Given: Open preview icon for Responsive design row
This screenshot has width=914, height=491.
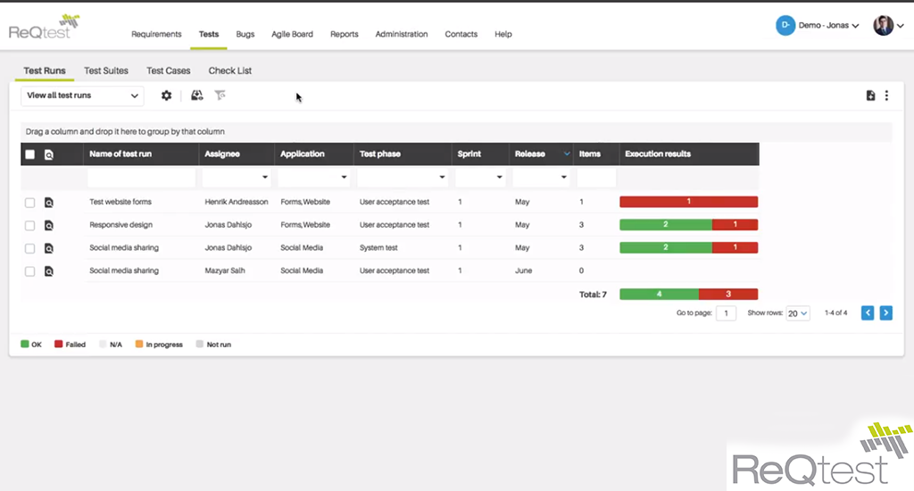Looking at the screenshot, I should pos(49,225).
